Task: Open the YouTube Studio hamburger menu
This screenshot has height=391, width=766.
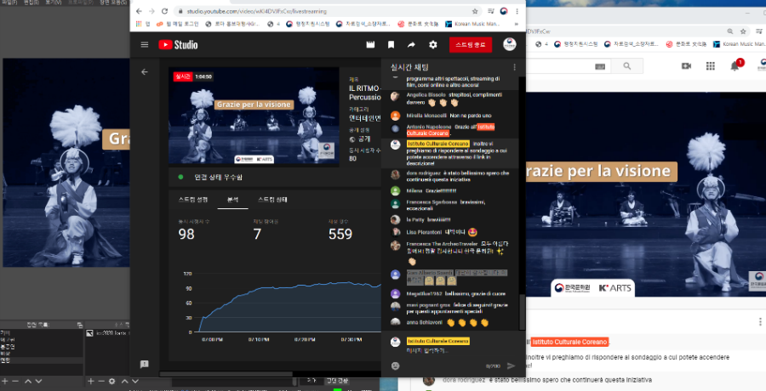Action: [144, 44]
